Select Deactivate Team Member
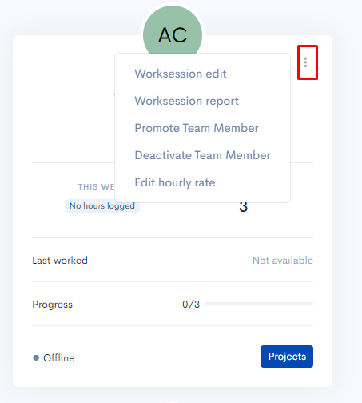362x403 pixels. click(x=202, y=155)
